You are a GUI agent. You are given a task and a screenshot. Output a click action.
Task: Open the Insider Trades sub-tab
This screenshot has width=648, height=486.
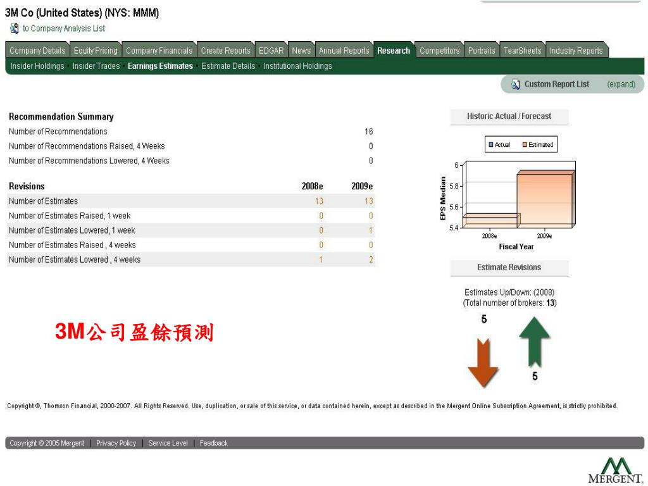click(96, 66)
